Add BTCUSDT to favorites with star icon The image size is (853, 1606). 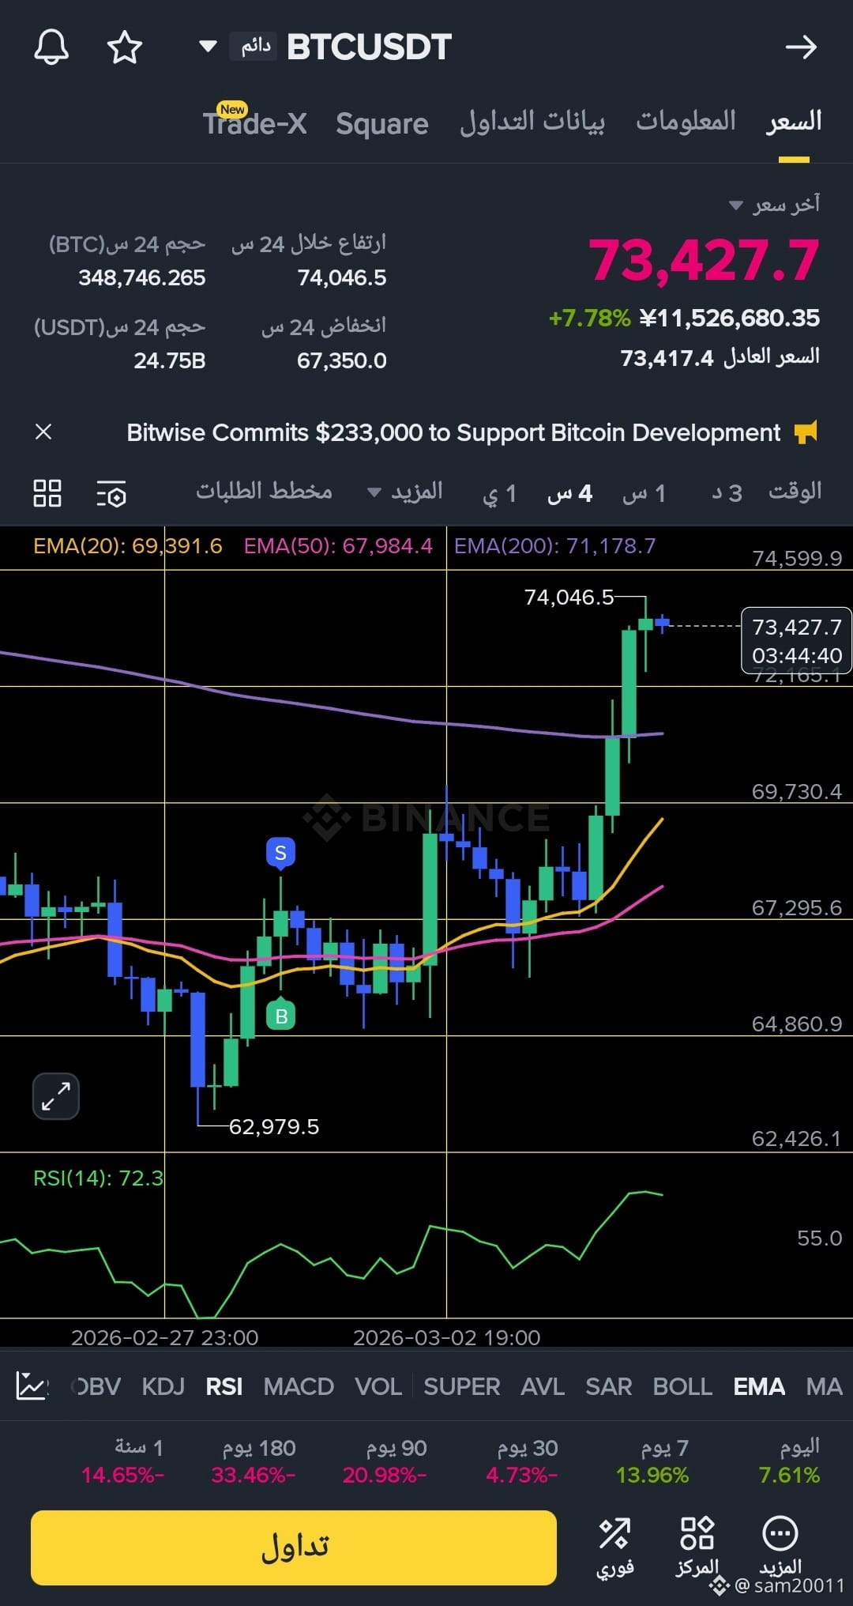coord(125,47)
